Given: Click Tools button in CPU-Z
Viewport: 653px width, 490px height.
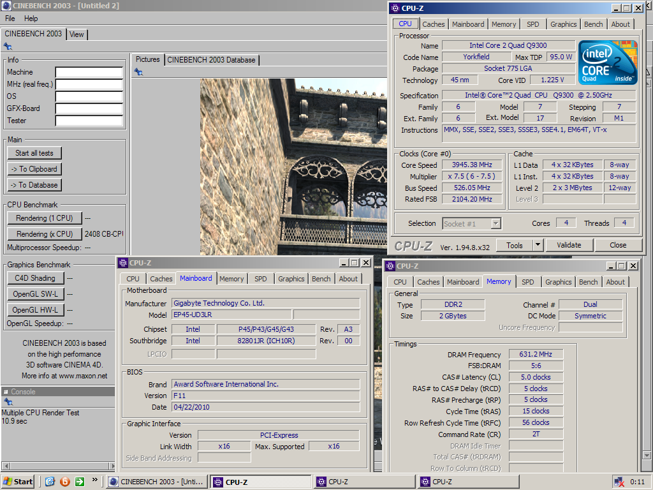Looking at the screenshot, I should [x=515, y=245].
